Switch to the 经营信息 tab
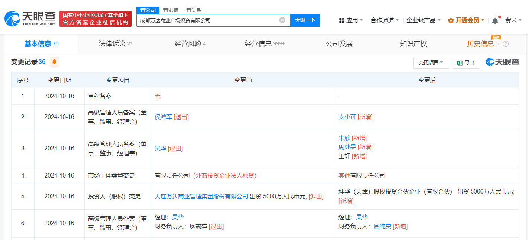 261,43
